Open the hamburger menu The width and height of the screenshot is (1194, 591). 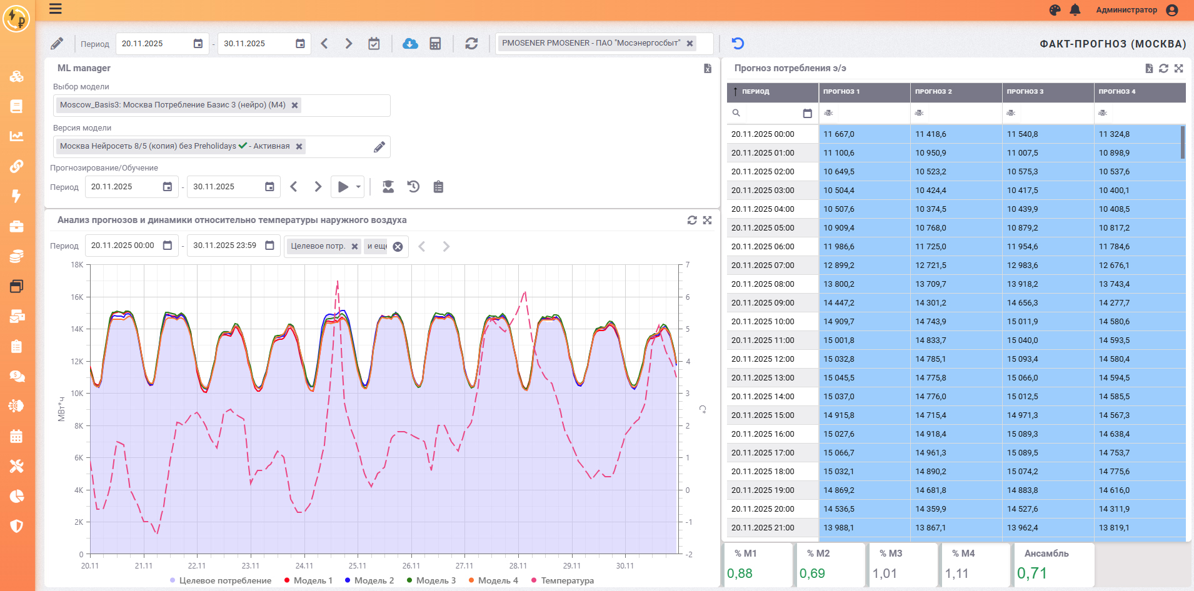[56, 9]
